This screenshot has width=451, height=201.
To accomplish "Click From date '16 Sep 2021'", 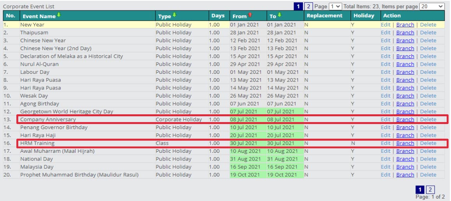I will (x=245, y=167).
